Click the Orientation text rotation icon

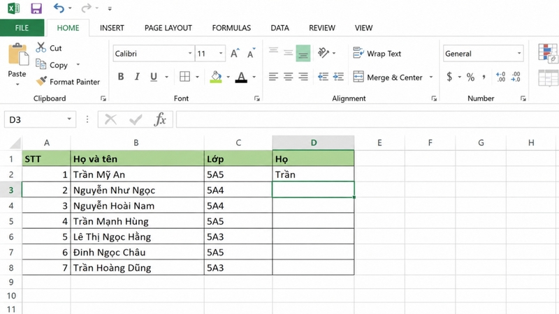324,53
